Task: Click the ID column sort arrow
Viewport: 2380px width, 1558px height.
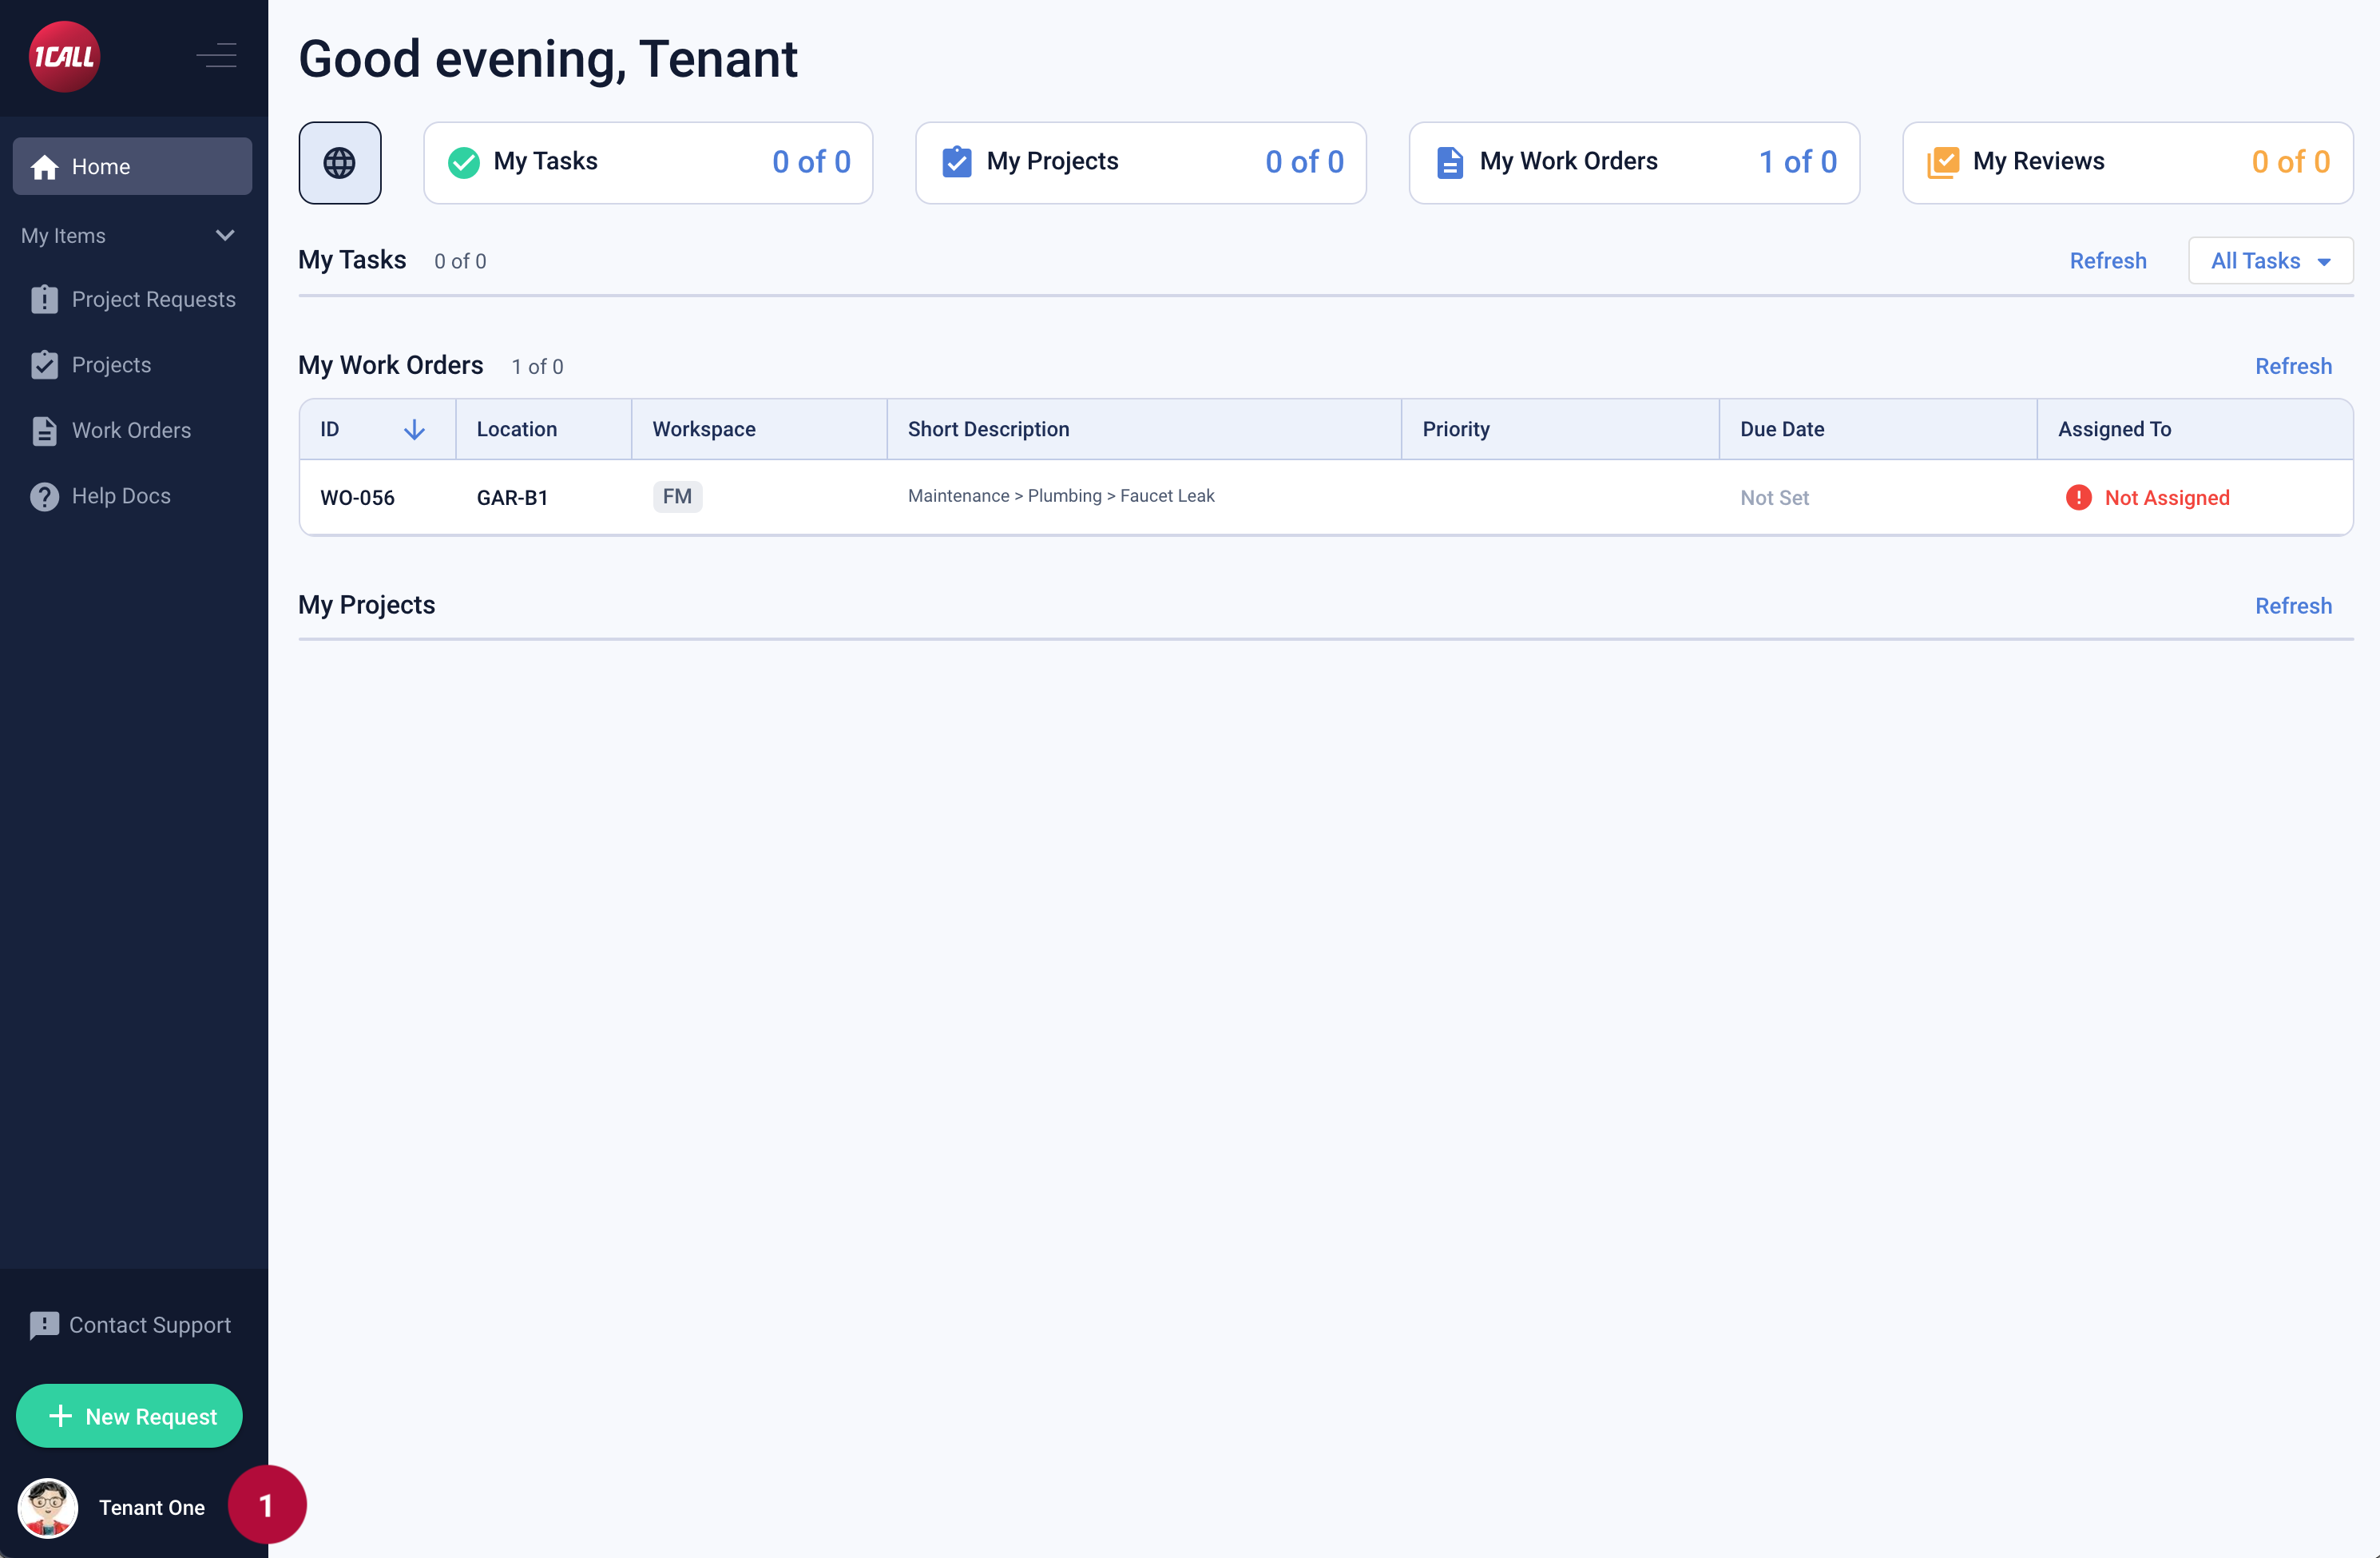Action: click(x=414, y=429)
